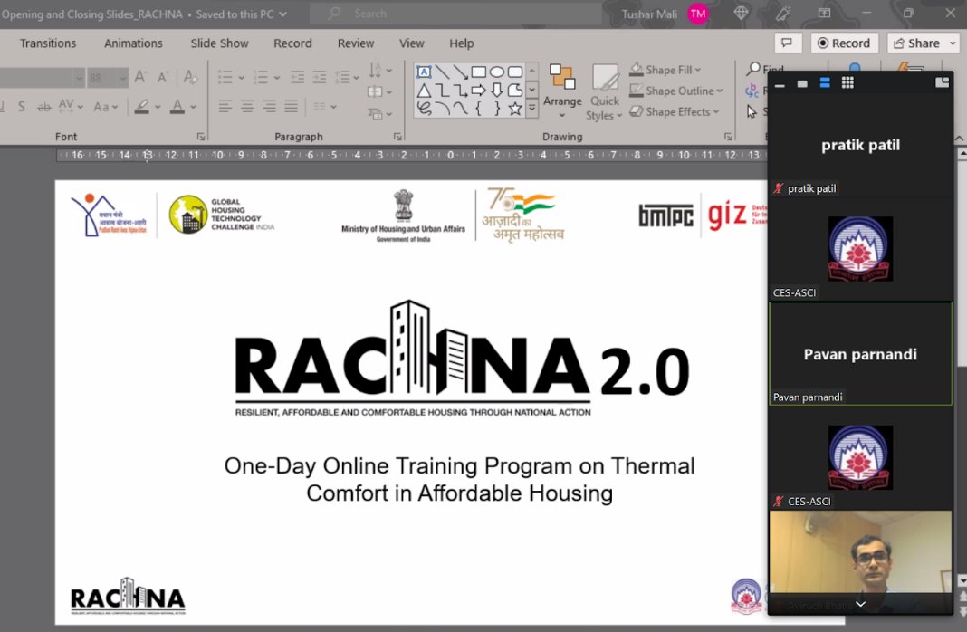The width and height of the screenshot is (967, 632).
Task: Open the Transitions tab
Action: coord(48,43)
